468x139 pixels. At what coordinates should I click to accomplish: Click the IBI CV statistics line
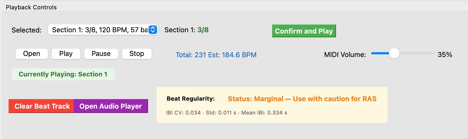(x=227, y=113)
